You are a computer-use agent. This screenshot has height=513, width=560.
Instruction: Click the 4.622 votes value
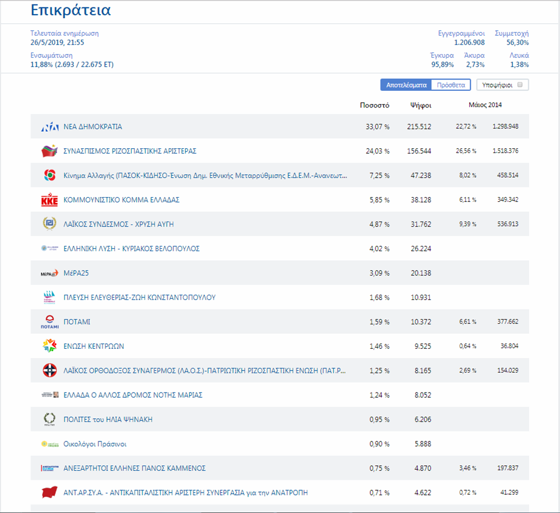click(x=423, y=493)
